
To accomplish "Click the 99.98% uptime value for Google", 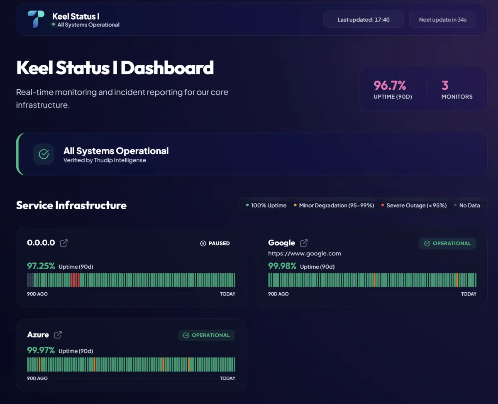I will (x=282, y=266).
